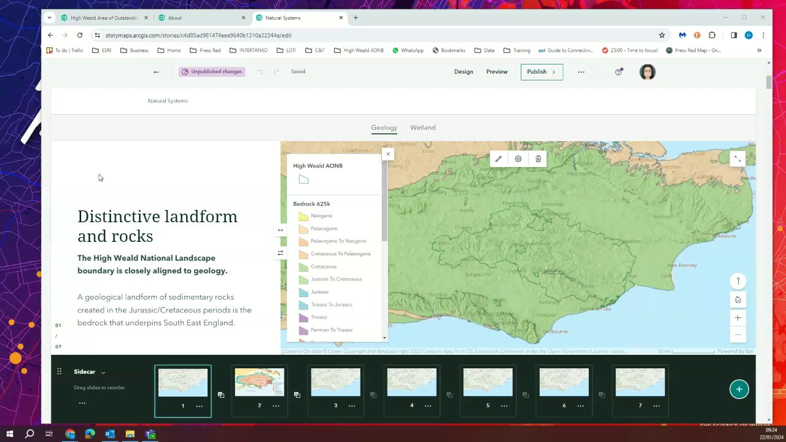
Task: Switch to Wetland navigation tab
Action: tap(422, 128)
